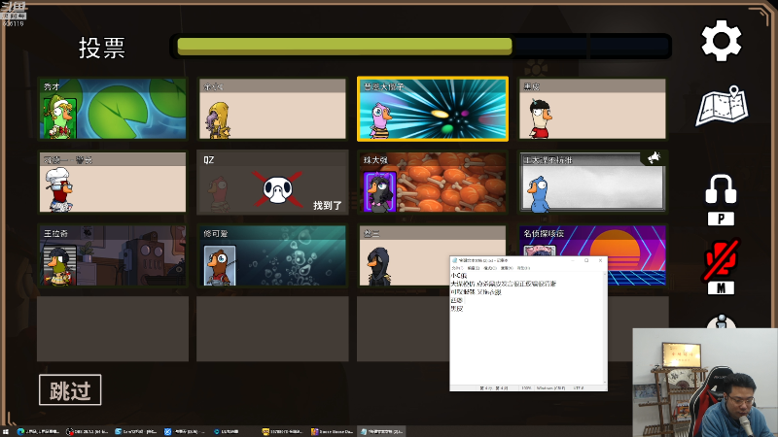Open the third menu in Notepad

(x=490, y=268)
